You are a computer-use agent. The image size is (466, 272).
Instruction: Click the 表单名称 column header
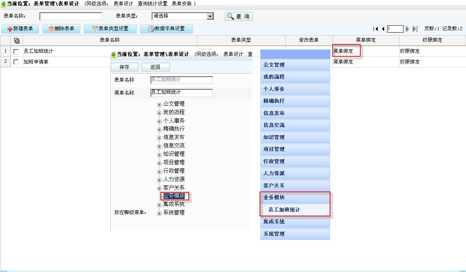click(x=110, y=40)
